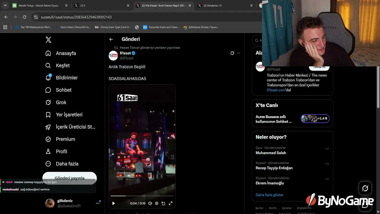The height and width of the screenshot is (214, 380).
Task: Open options for Recep Tayyip Erdoğan trend
Action: (x=327, y=164)
